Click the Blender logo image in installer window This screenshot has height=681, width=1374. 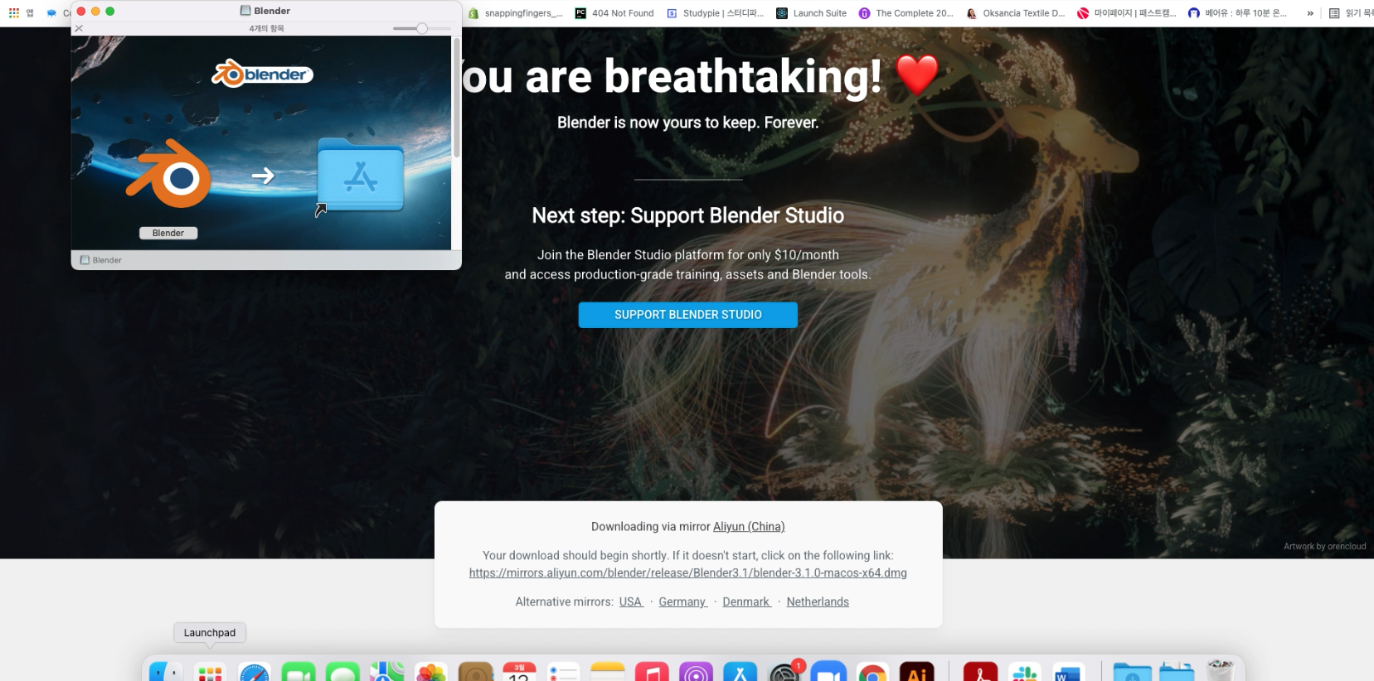click(x=263, y=74)
